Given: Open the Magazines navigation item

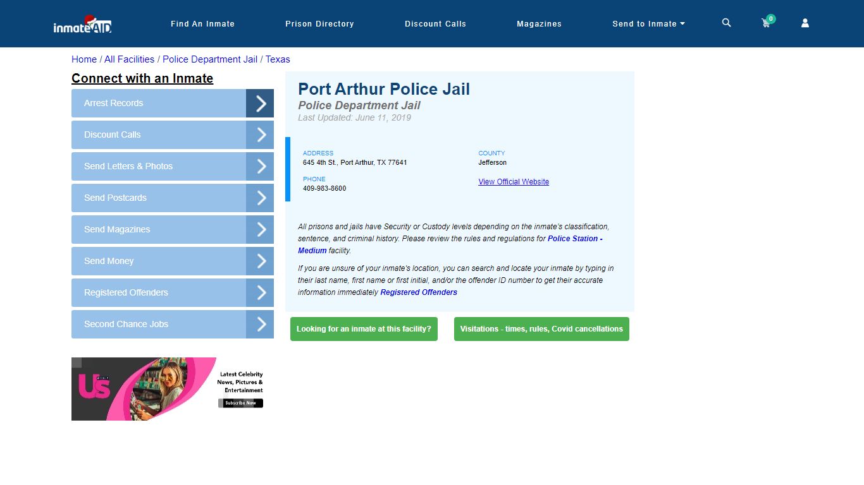Looking at the screenshot, I should 539,23.
